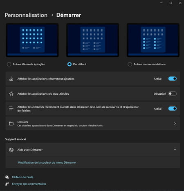Click the globe icon next to Aide avec Démarrer
The height and width of the screenshot is (191, 184).
[11, 150]
